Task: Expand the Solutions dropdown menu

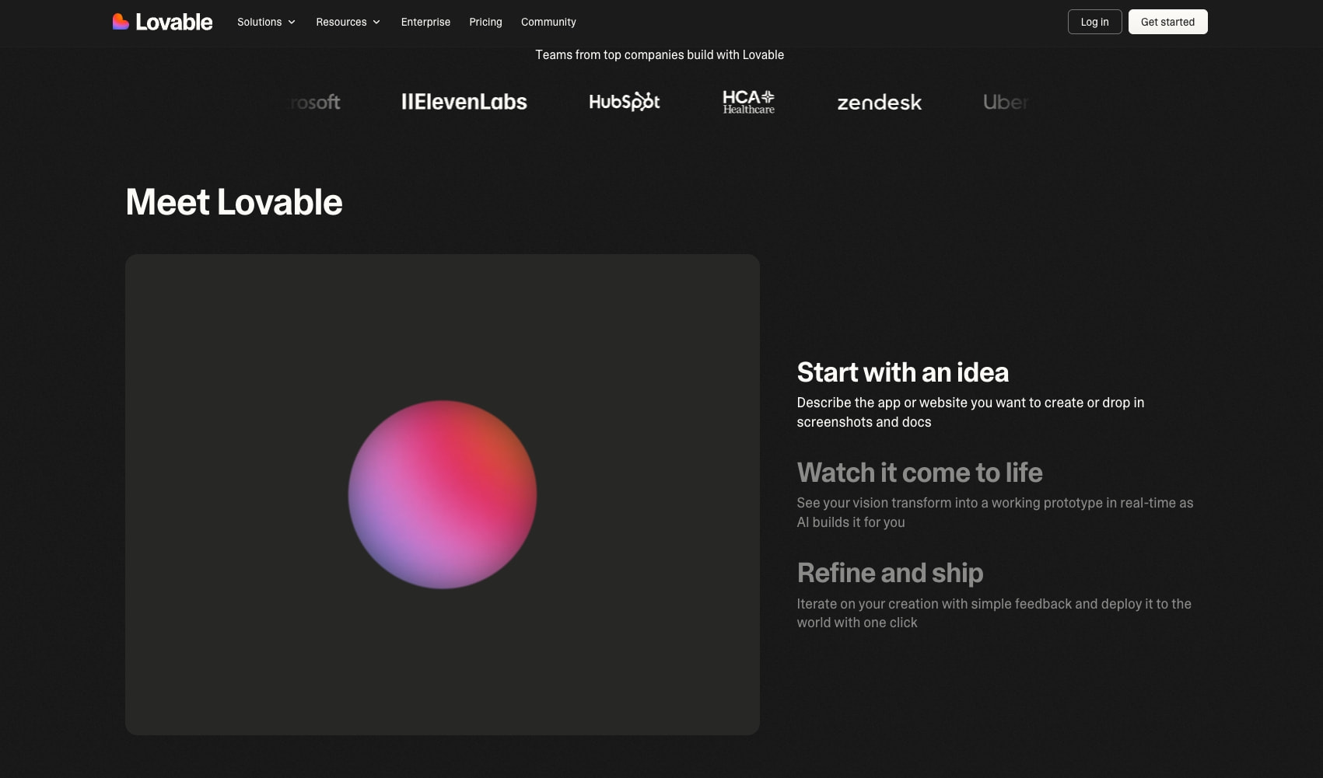Action: (x=267, y=22)
